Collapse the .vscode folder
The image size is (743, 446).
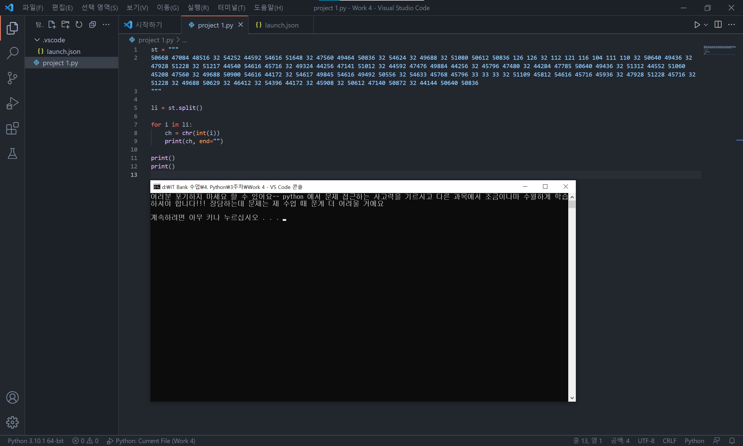37,40
